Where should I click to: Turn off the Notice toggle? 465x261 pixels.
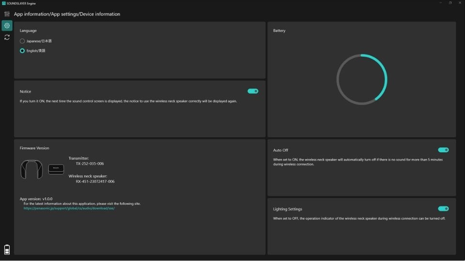point(253,91)
